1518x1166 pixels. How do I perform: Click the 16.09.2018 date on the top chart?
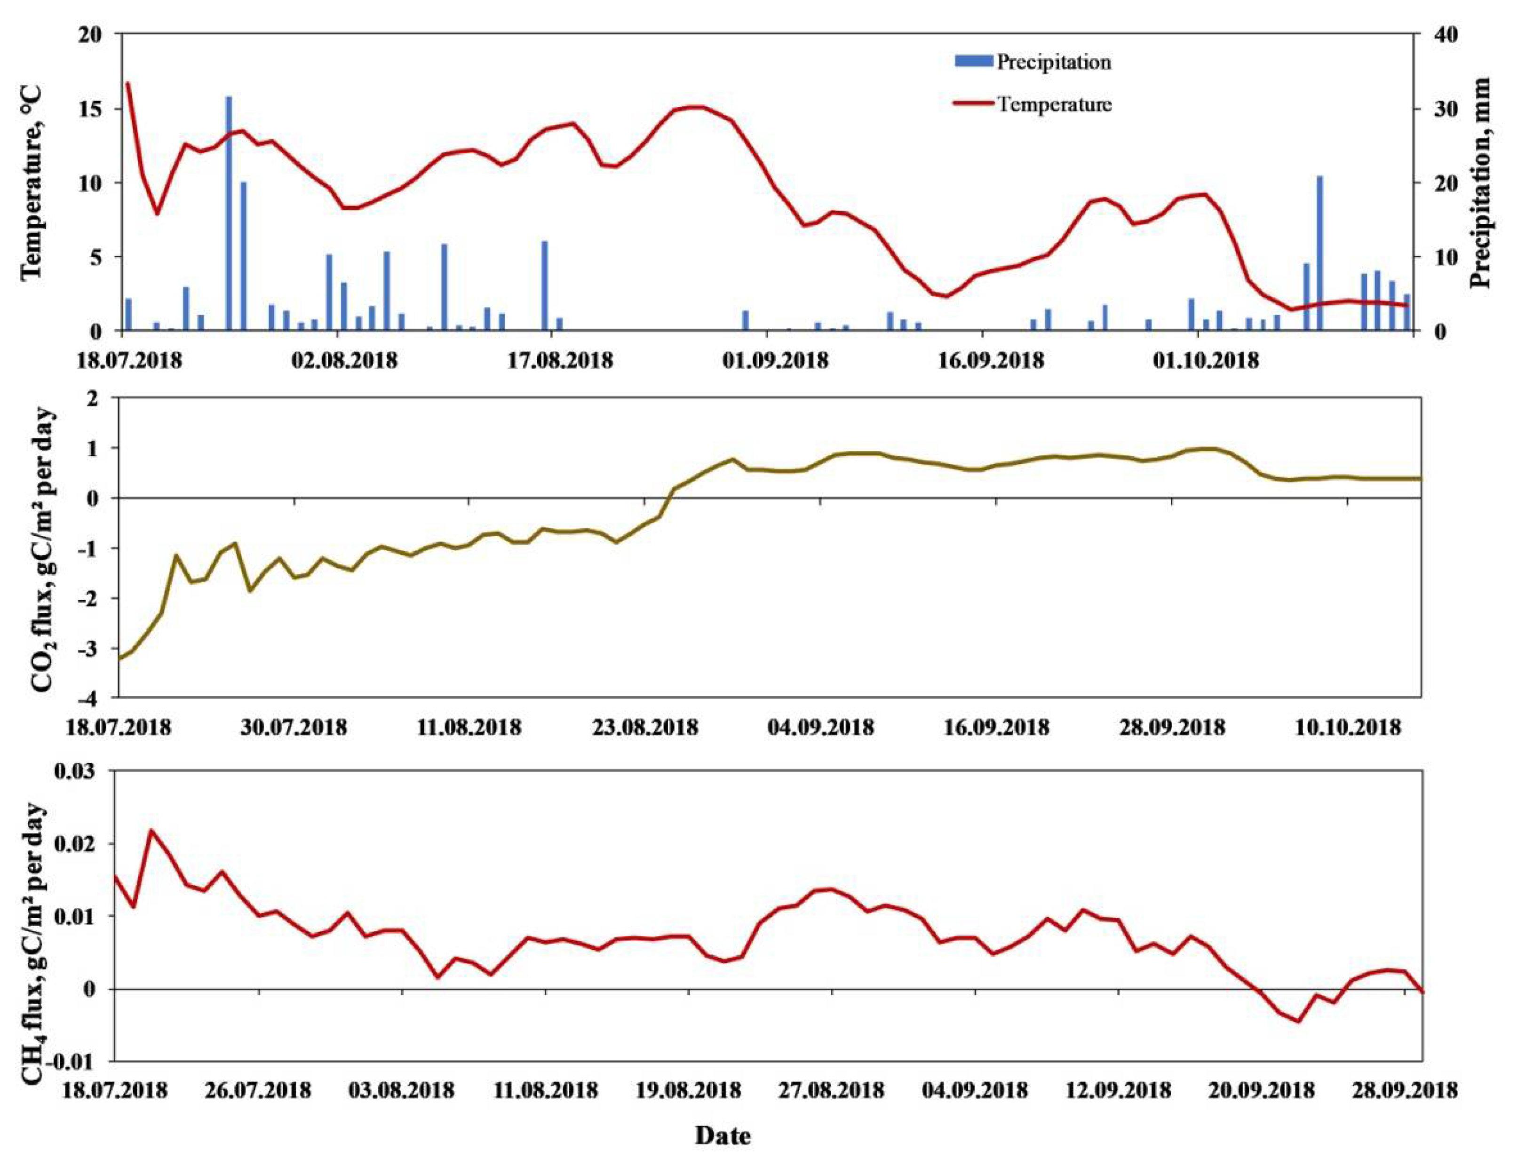[990, 361]
